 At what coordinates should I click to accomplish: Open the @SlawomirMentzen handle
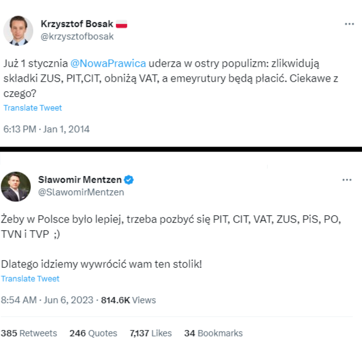(81, 192)
